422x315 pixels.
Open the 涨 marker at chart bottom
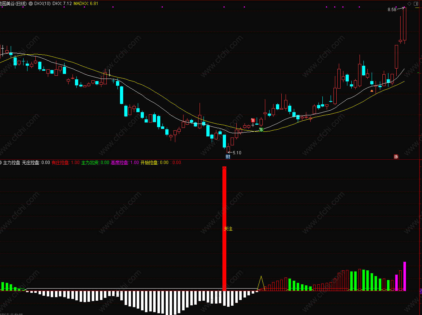pyautogui.click(x=396, y=157)
